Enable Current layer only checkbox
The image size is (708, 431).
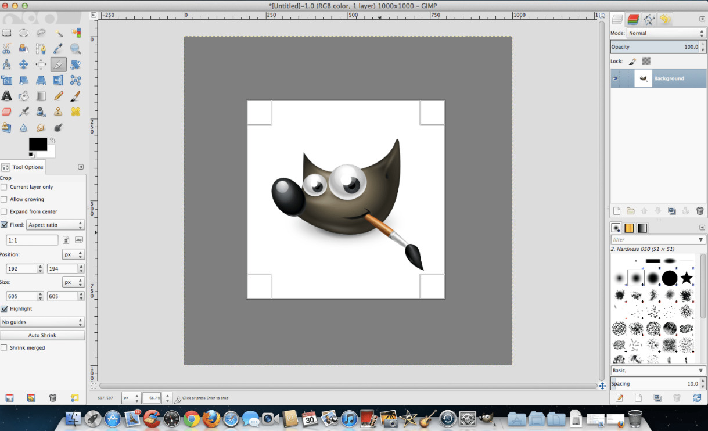tap(4, 187)
